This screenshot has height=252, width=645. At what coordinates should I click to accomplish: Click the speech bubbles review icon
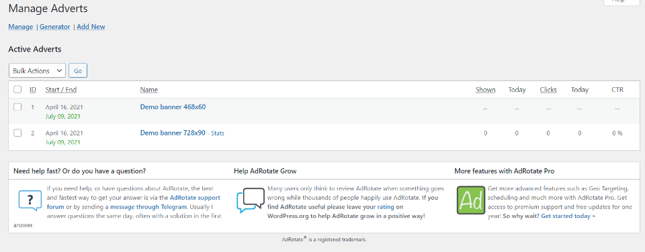click(251, 200)
